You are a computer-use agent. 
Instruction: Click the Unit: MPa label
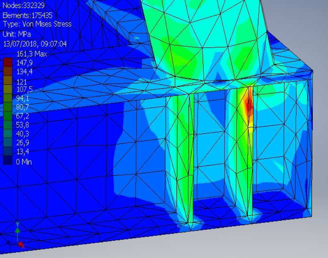click(17, 33)
